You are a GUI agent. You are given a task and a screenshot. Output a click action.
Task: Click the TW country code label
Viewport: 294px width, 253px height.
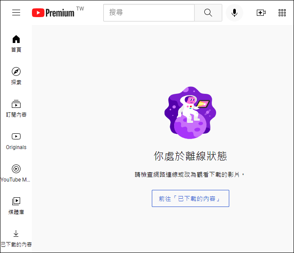[x=80, y=9]
